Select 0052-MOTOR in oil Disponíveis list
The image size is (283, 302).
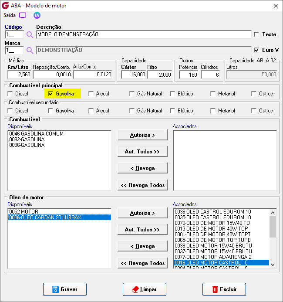coord(59,212)
